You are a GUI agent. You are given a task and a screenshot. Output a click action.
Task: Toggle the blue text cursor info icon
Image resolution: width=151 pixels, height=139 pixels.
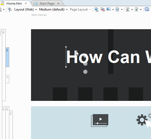(147, 9)
